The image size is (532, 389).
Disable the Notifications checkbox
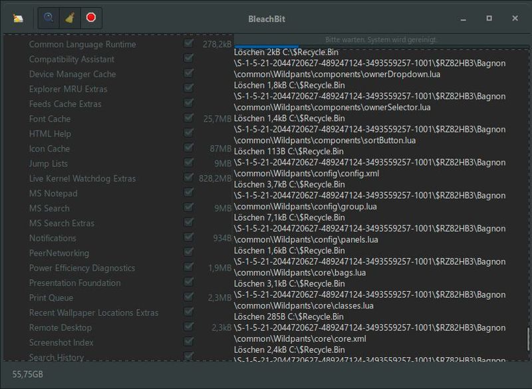pos(189,237)
